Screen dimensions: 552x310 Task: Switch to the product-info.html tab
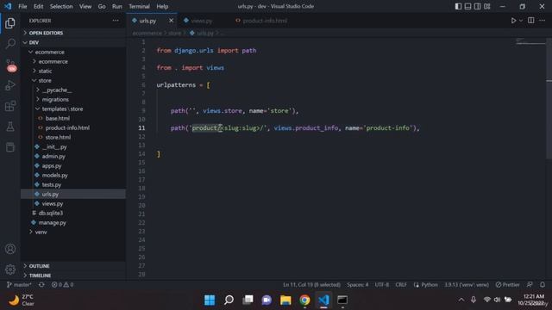pos(265,21)
